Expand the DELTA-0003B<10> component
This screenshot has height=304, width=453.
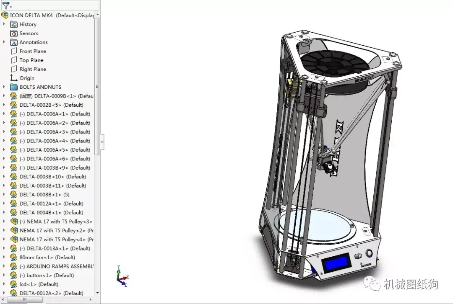coord(4,176)
